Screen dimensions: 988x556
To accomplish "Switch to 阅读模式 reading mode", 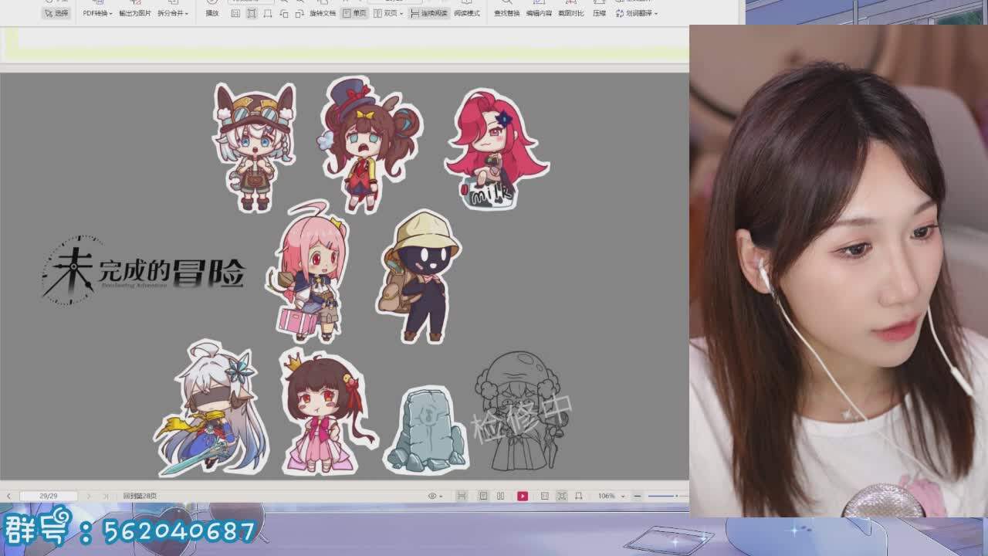I will (x=466, y=13).
